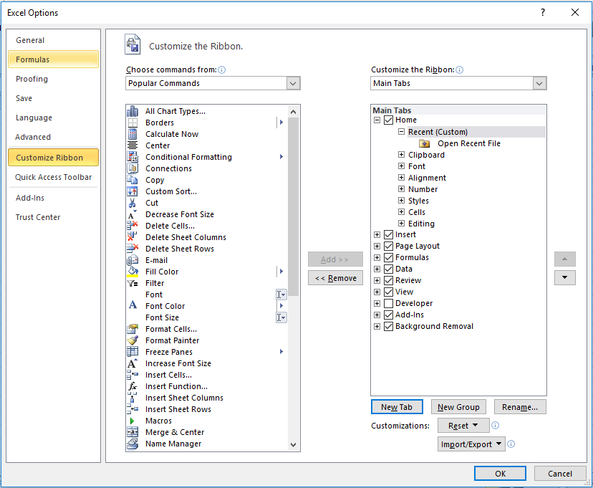Screen dimensions: 593x488
Task: Switch to the Proofing category
Action: (x=53, y=79)
